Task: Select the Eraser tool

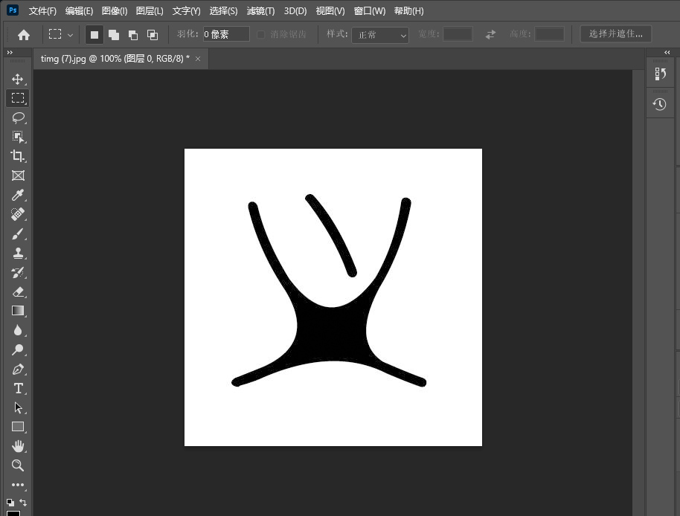Action: point(18,291)
